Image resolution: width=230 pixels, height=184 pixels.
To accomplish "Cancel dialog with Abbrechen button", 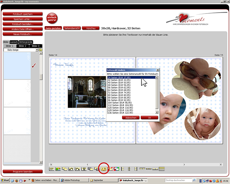I will [131, 118].
